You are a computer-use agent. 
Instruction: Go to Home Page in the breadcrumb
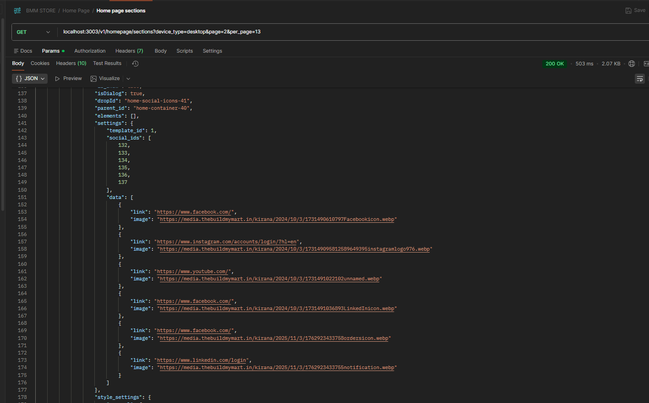coord(76,11)
